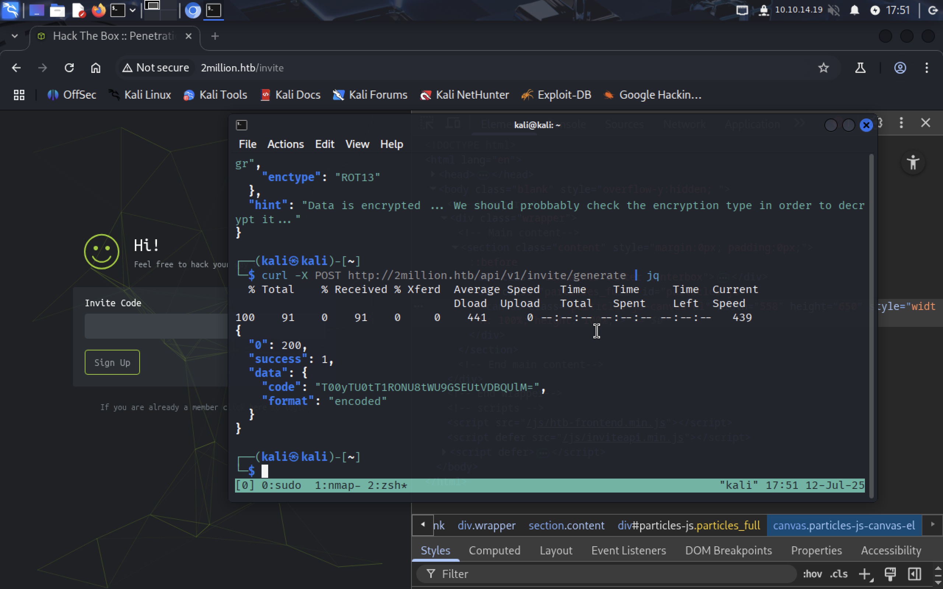The height and width of the screenshot is (589, 943).
Task: Add a new style rule with plus
Action: coord(865,574)
